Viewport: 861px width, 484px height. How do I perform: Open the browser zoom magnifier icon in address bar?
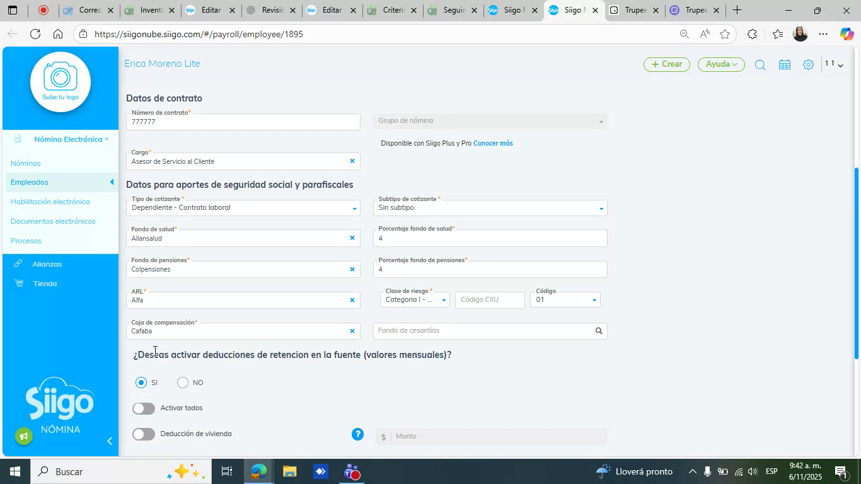[x=684, y=34]
